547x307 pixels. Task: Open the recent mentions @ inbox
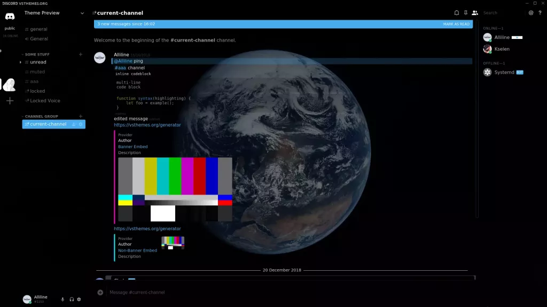pos(531,12)
